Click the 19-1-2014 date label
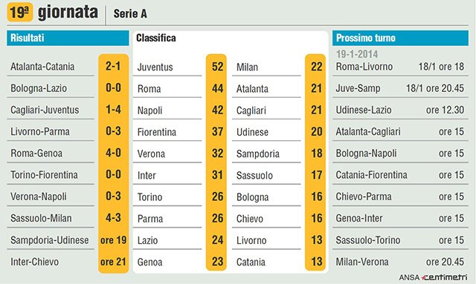 (357, 54)
